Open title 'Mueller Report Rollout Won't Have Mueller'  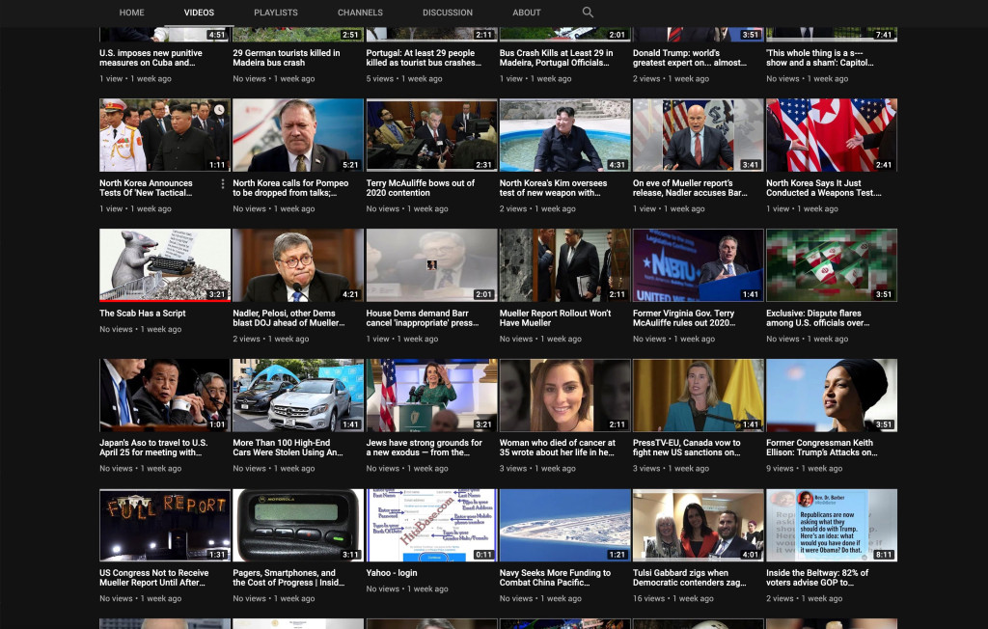click(555, 317)
